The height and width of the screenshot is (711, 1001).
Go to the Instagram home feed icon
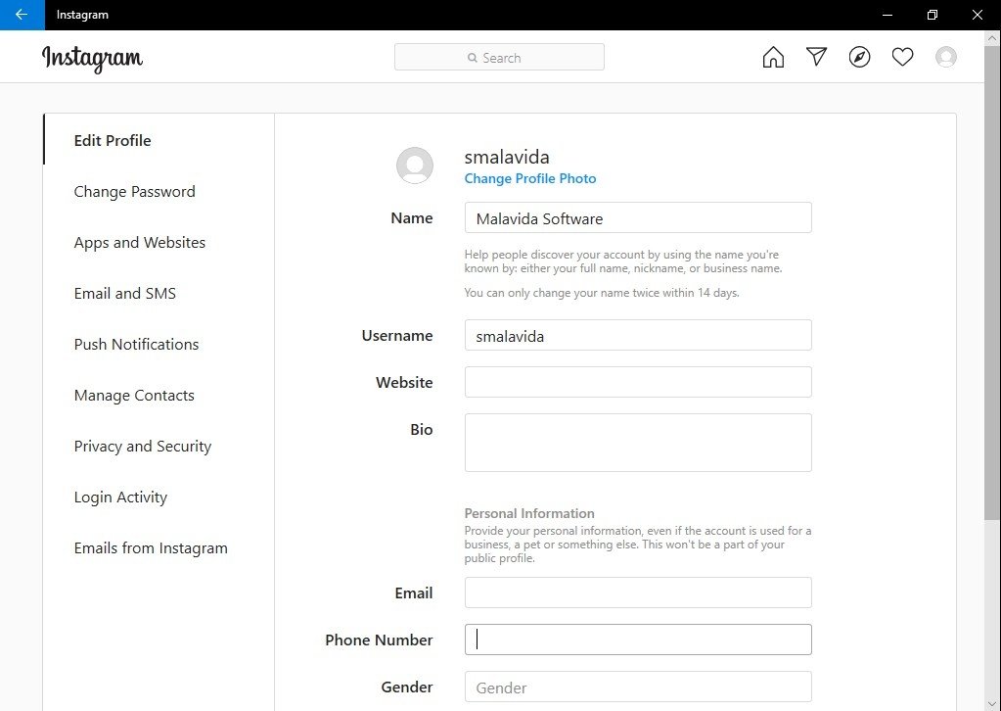point(773,57)
